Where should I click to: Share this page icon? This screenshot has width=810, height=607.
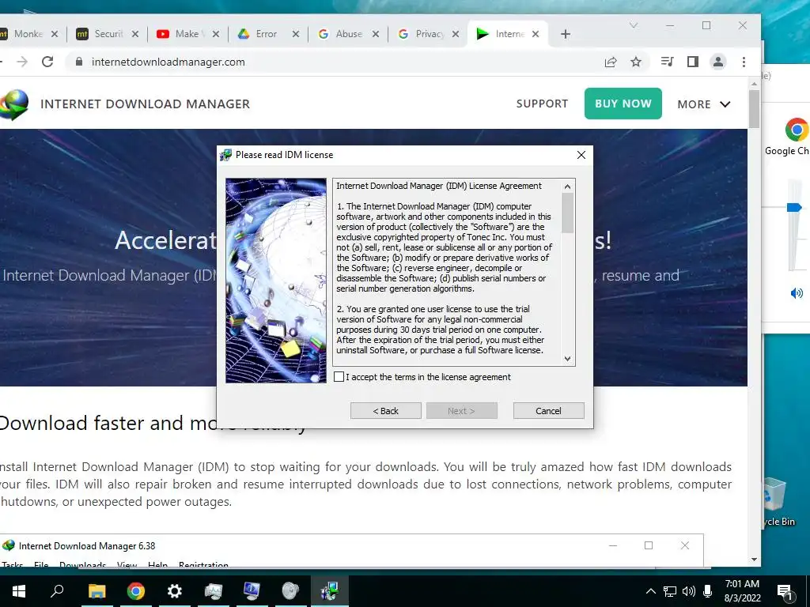point(611,62)
